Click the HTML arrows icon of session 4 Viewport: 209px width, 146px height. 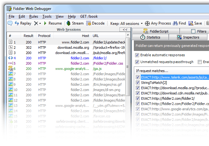click(11, 58)
